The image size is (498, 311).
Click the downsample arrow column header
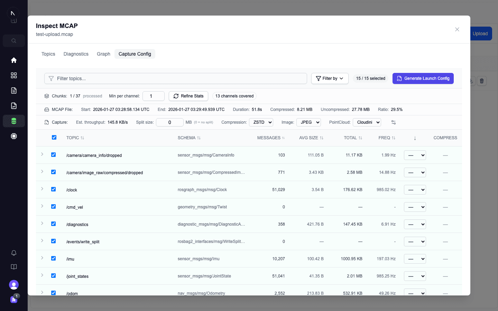click(415, 138)
